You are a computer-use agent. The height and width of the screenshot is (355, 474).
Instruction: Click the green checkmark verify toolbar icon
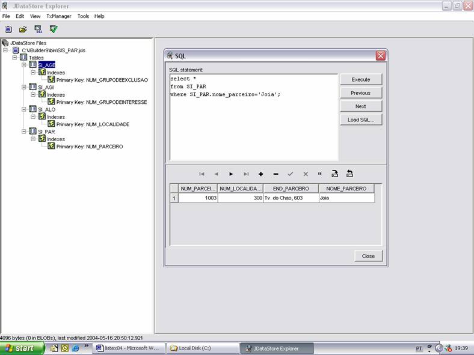(x=54, y=29)
